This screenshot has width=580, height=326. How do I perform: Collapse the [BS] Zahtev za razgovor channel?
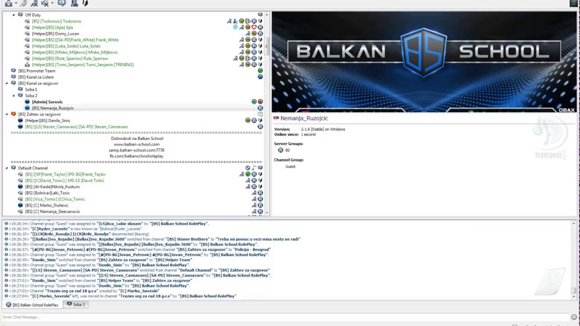click(x=7, y=114)
